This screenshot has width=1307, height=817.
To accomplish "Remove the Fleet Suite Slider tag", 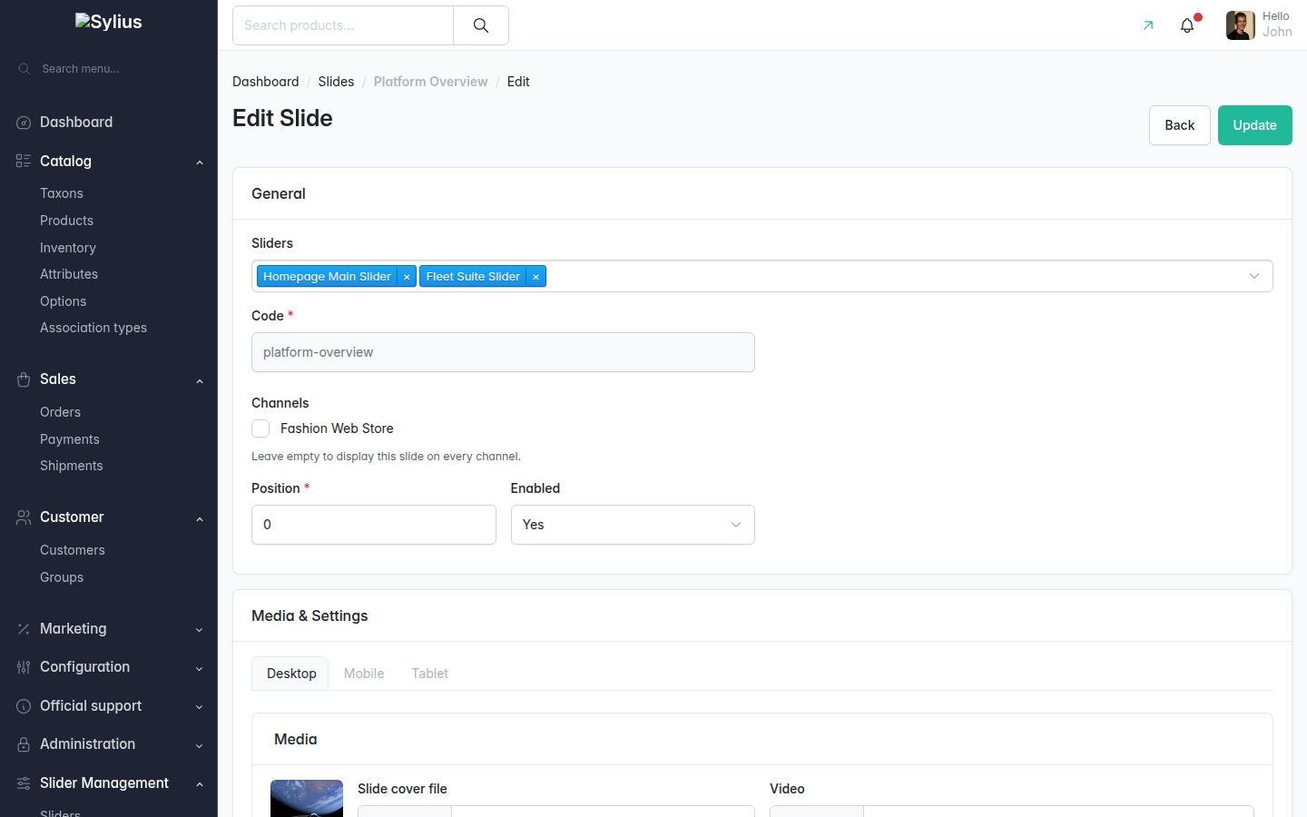I will pos(536,277).
